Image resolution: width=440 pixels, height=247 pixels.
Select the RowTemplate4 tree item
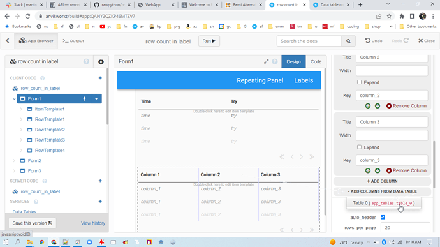(50, 151)
